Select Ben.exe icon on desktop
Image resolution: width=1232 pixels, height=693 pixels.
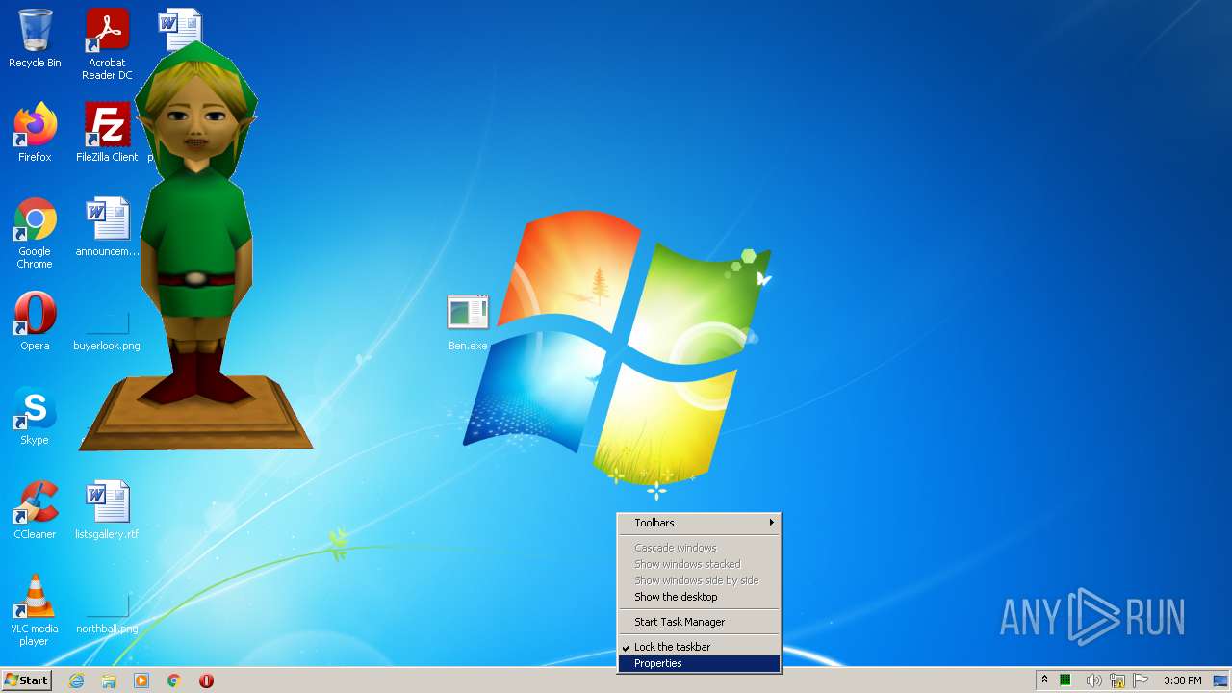[468, 323]
